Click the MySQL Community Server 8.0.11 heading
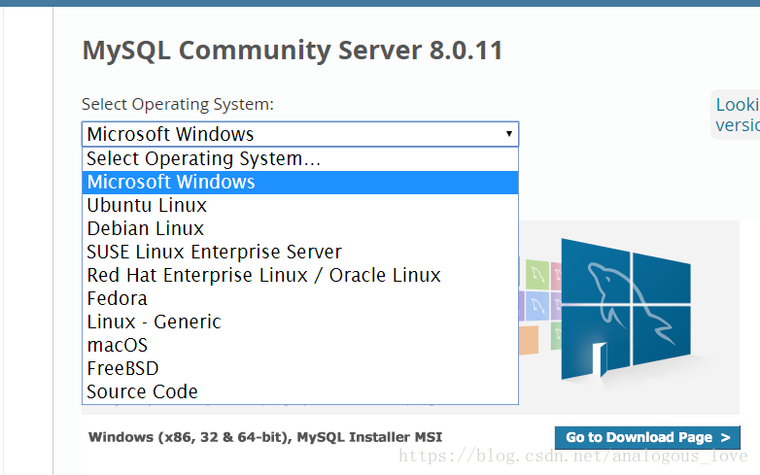 (x=293, y=51)
